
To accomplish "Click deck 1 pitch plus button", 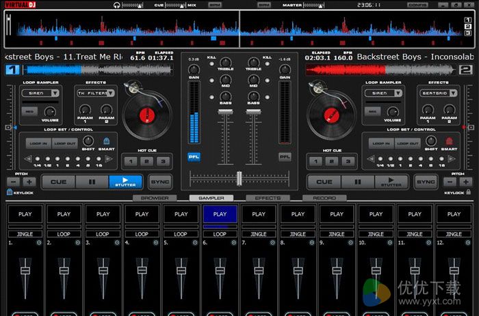I will tap(29, 182).
